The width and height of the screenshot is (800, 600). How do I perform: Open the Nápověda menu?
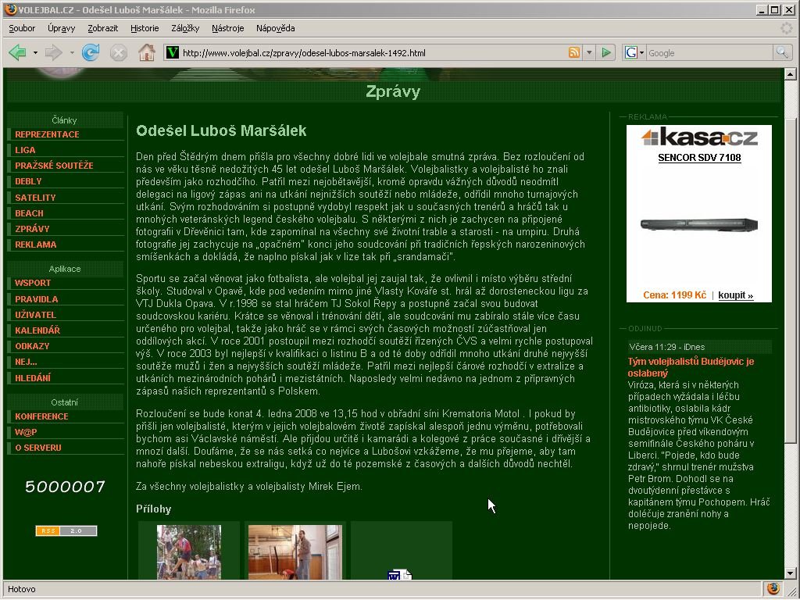tap(276, 28)
